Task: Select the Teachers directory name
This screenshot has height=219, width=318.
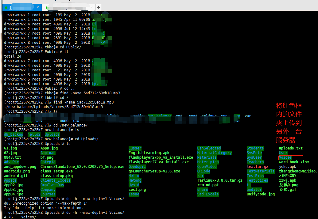Action: click(x=255, y=162)
